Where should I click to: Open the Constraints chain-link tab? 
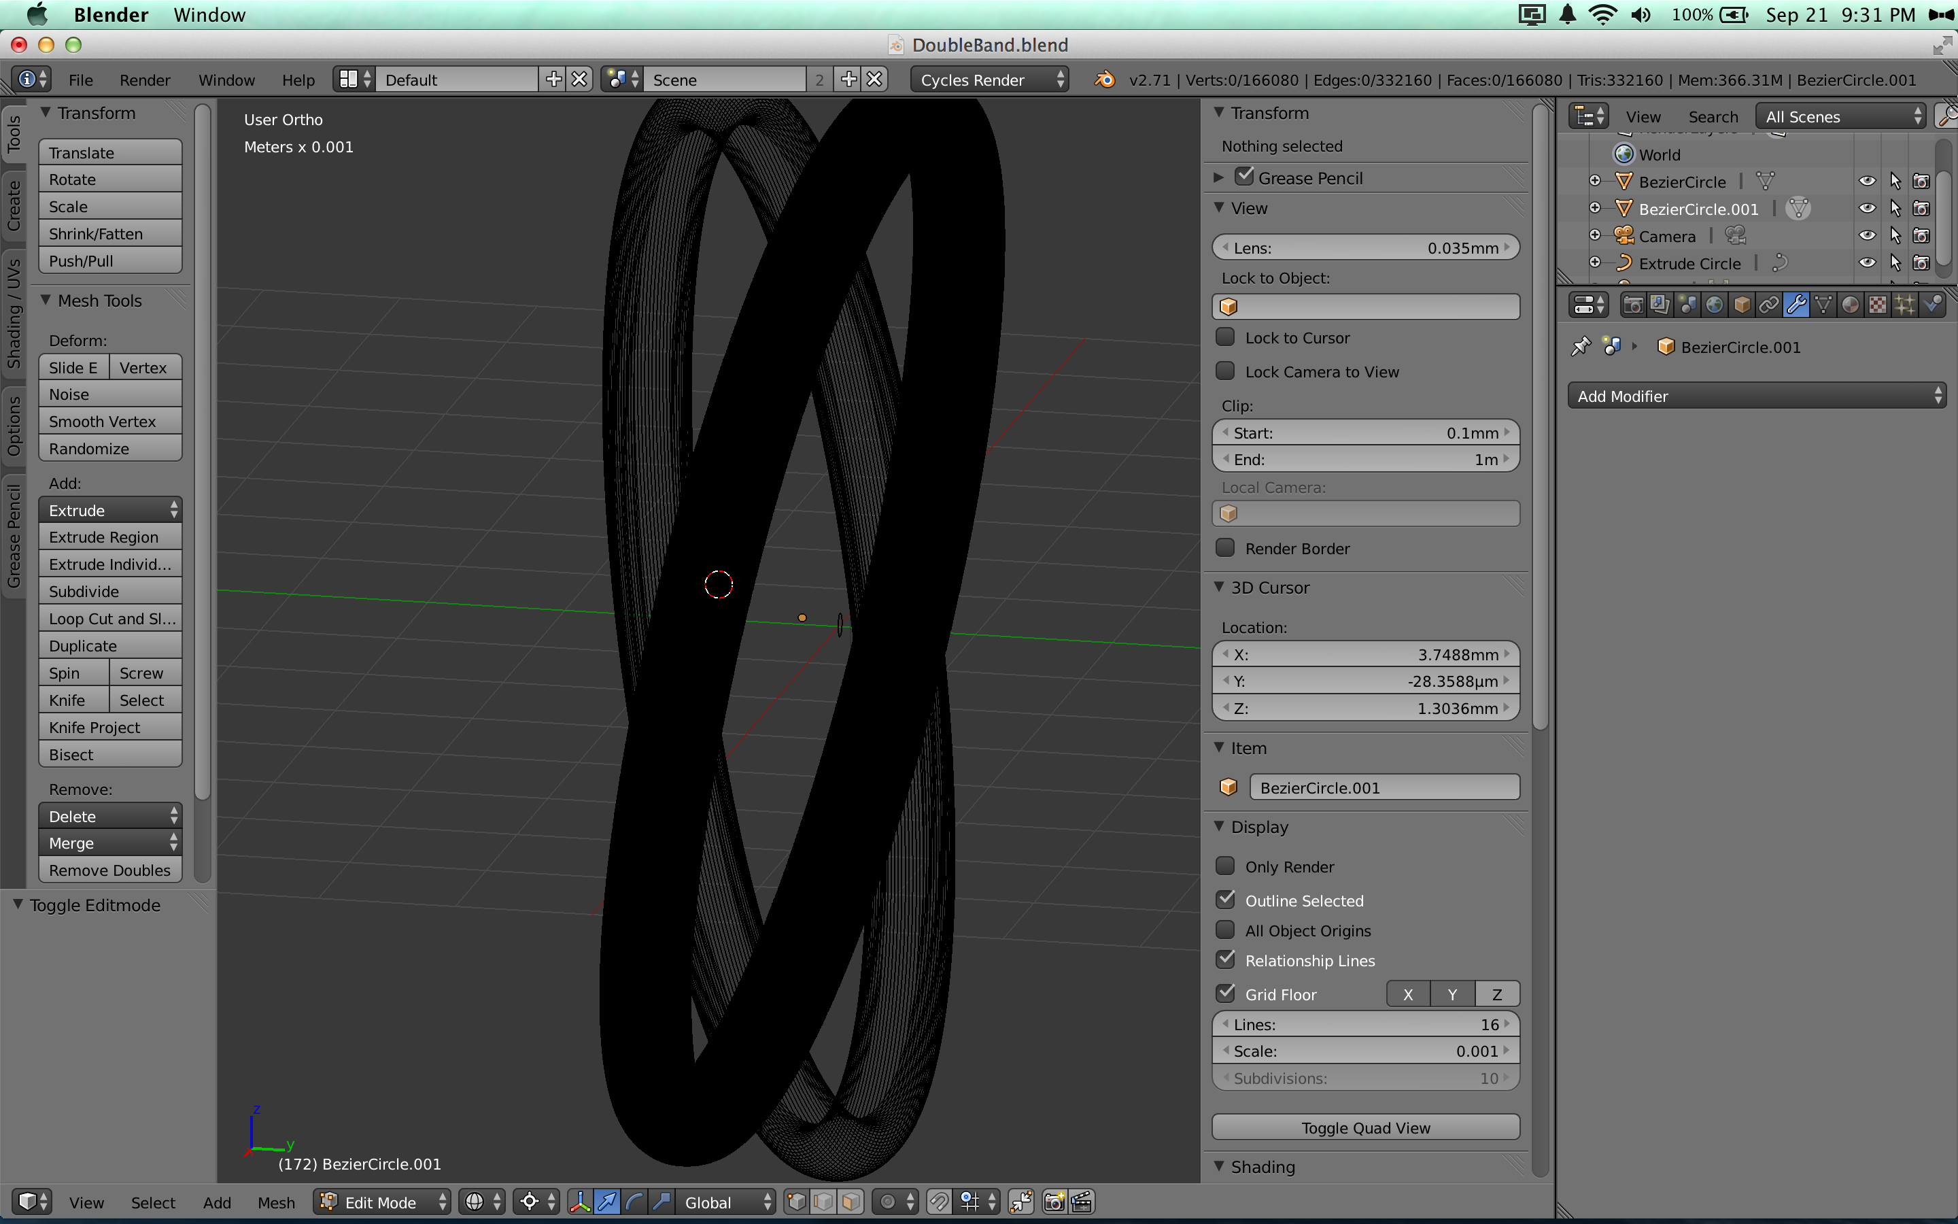(x=1769, y=305)
